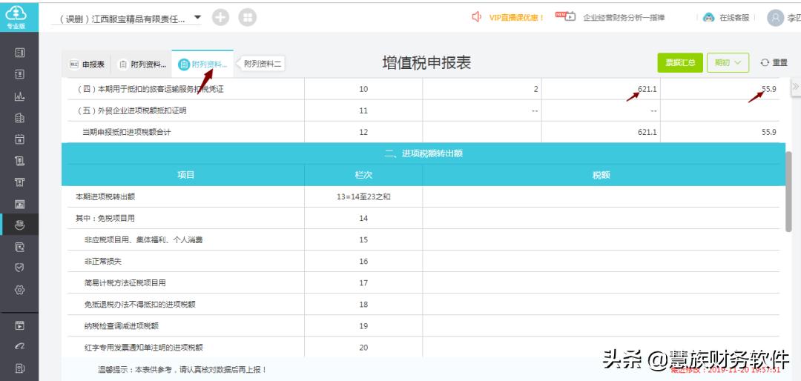
Task: Click the gray grid circle beside the plus button
Action: [x=247, y=17]
